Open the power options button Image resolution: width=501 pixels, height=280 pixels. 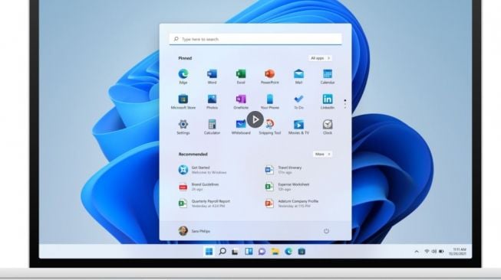tap(326, 231)
